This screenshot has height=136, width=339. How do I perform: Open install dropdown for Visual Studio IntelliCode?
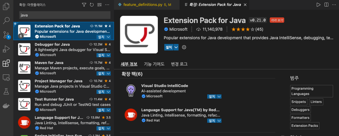click(x=219, y=96)
